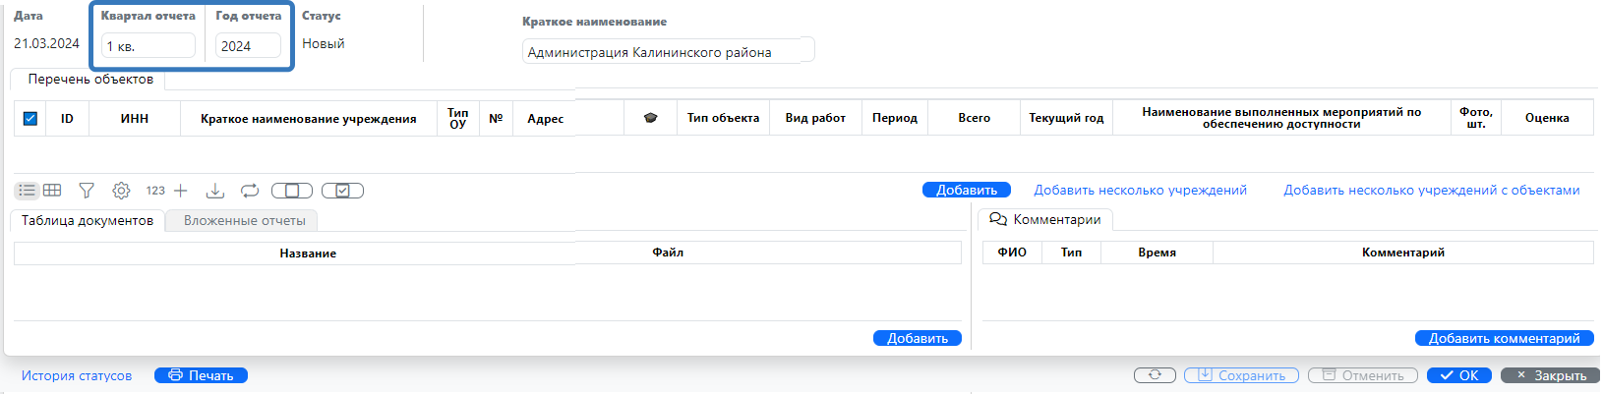Open table settings gear icon
The width and height of the screenshot is (1603, 394).
tap(121, 191)
